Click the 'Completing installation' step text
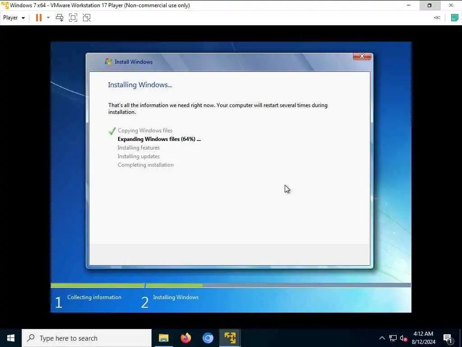Image resolution: width=462 pixels, height=347 pixels. [x=146, y=165]
